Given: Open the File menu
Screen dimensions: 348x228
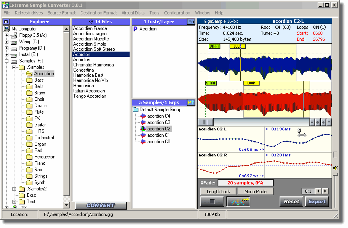Looking at the screenshot, I should point(7,13).
